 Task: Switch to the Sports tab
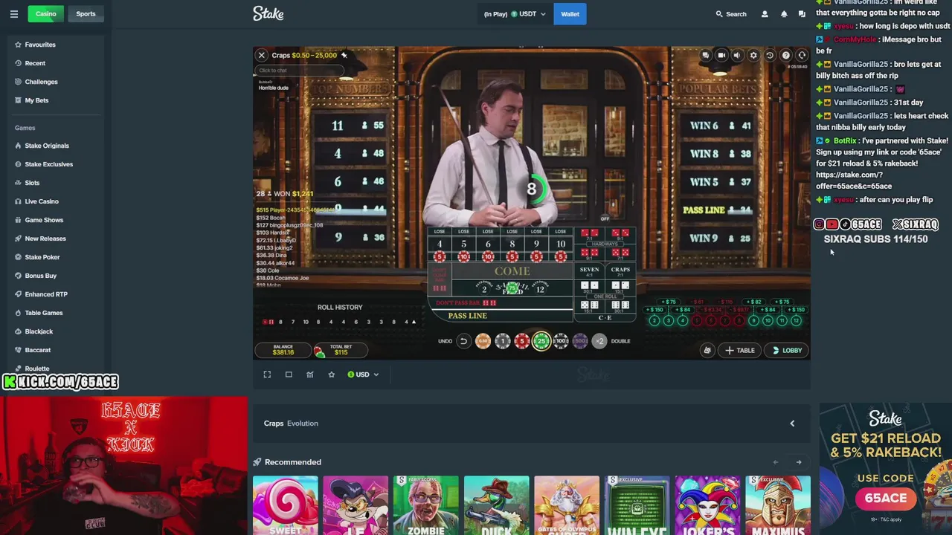coord(86,13)
